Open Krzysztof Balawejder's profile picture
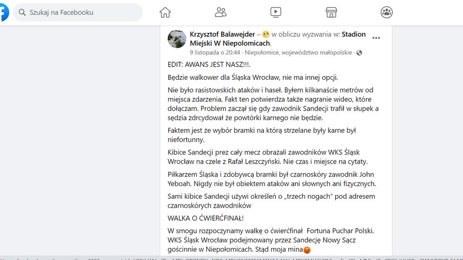 [x=176, y=39]
